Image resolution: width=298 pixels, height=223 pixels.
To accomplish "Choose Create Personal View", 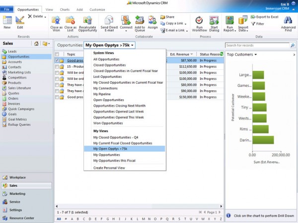I will pyautogui.click(x=109, y=168).
